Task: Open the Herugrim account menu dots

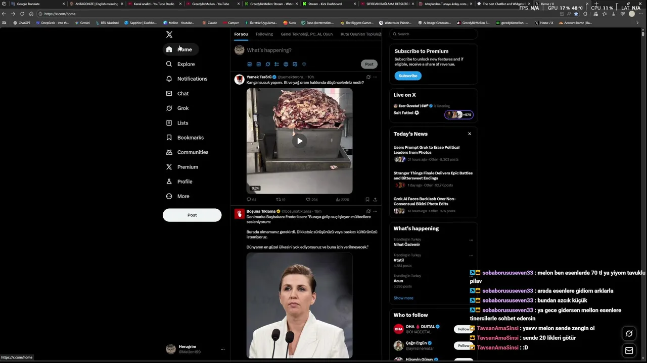Action: point(222,349)
